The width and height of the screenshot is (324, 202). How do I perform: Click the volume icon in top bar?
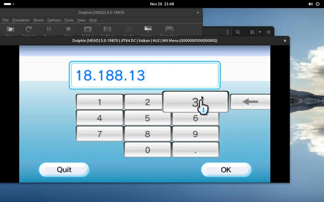point(310,4)
